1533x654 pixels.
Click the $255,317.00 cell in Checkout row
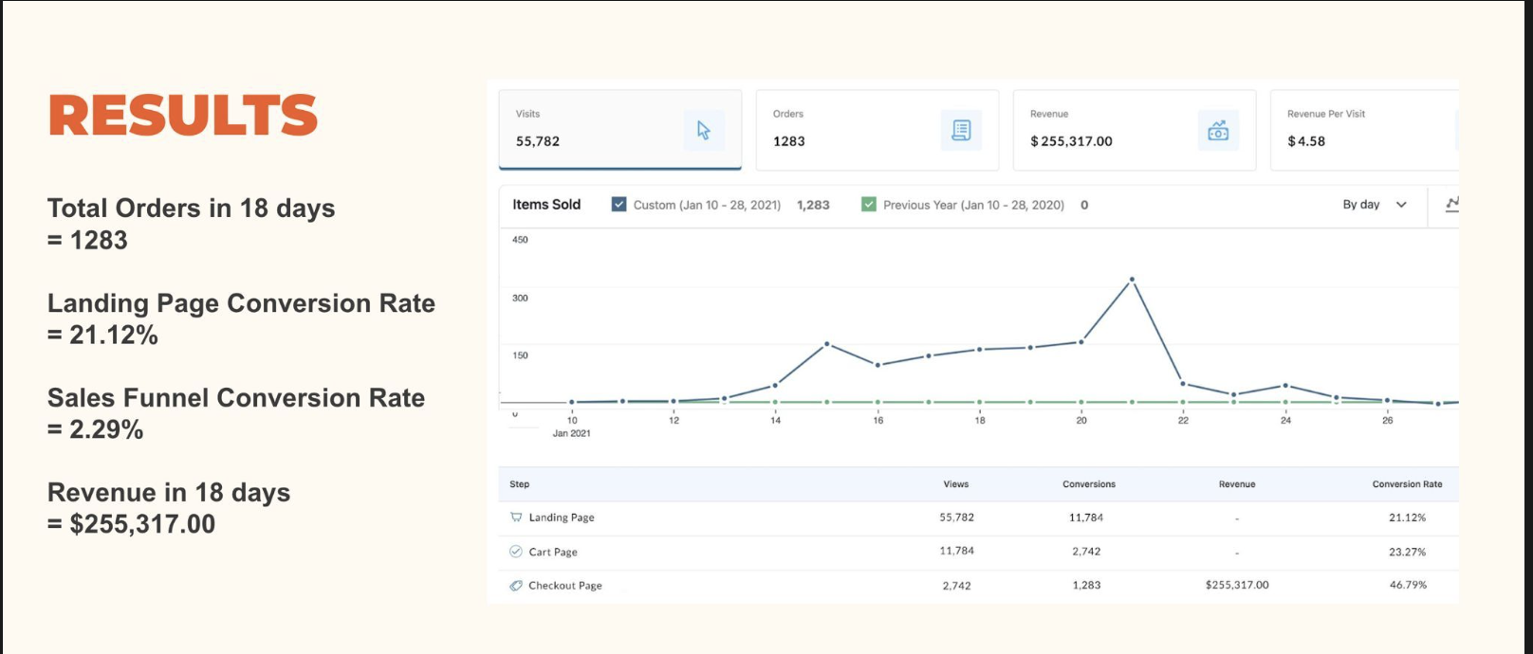[x=1237, y=585]
